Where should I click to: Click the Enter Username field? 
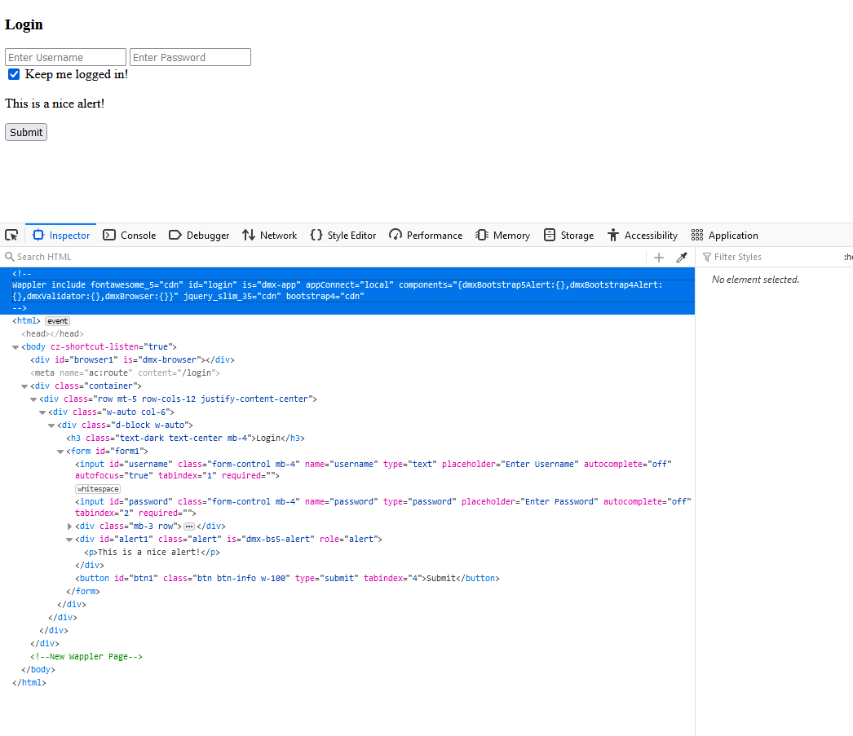pyautogui.click(x=65, y=57)
